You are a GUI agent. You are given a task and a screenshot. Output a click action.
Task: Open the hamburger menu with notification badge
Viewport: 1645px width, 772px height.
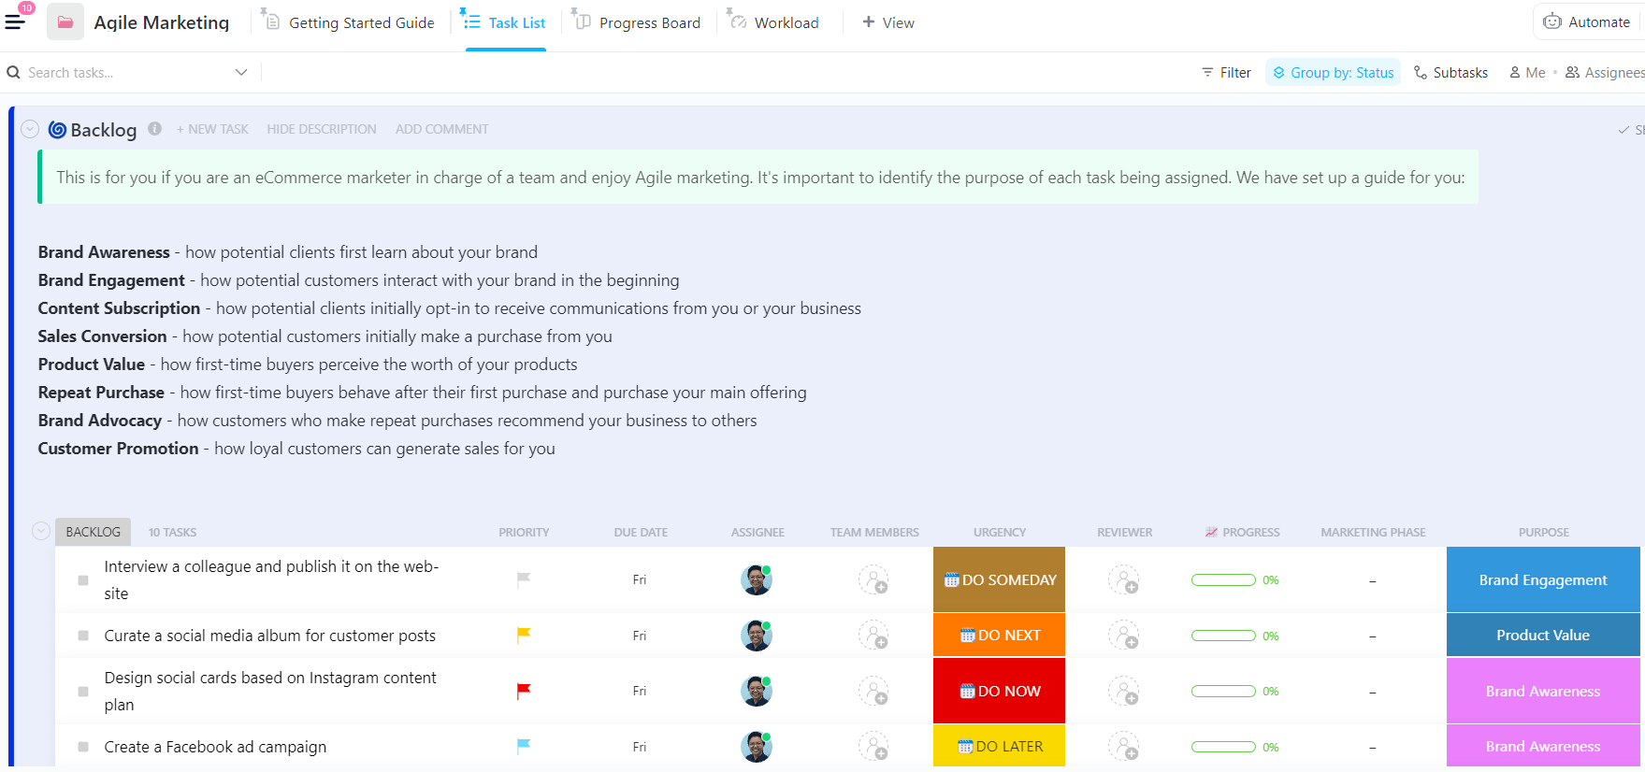point(16,21)
